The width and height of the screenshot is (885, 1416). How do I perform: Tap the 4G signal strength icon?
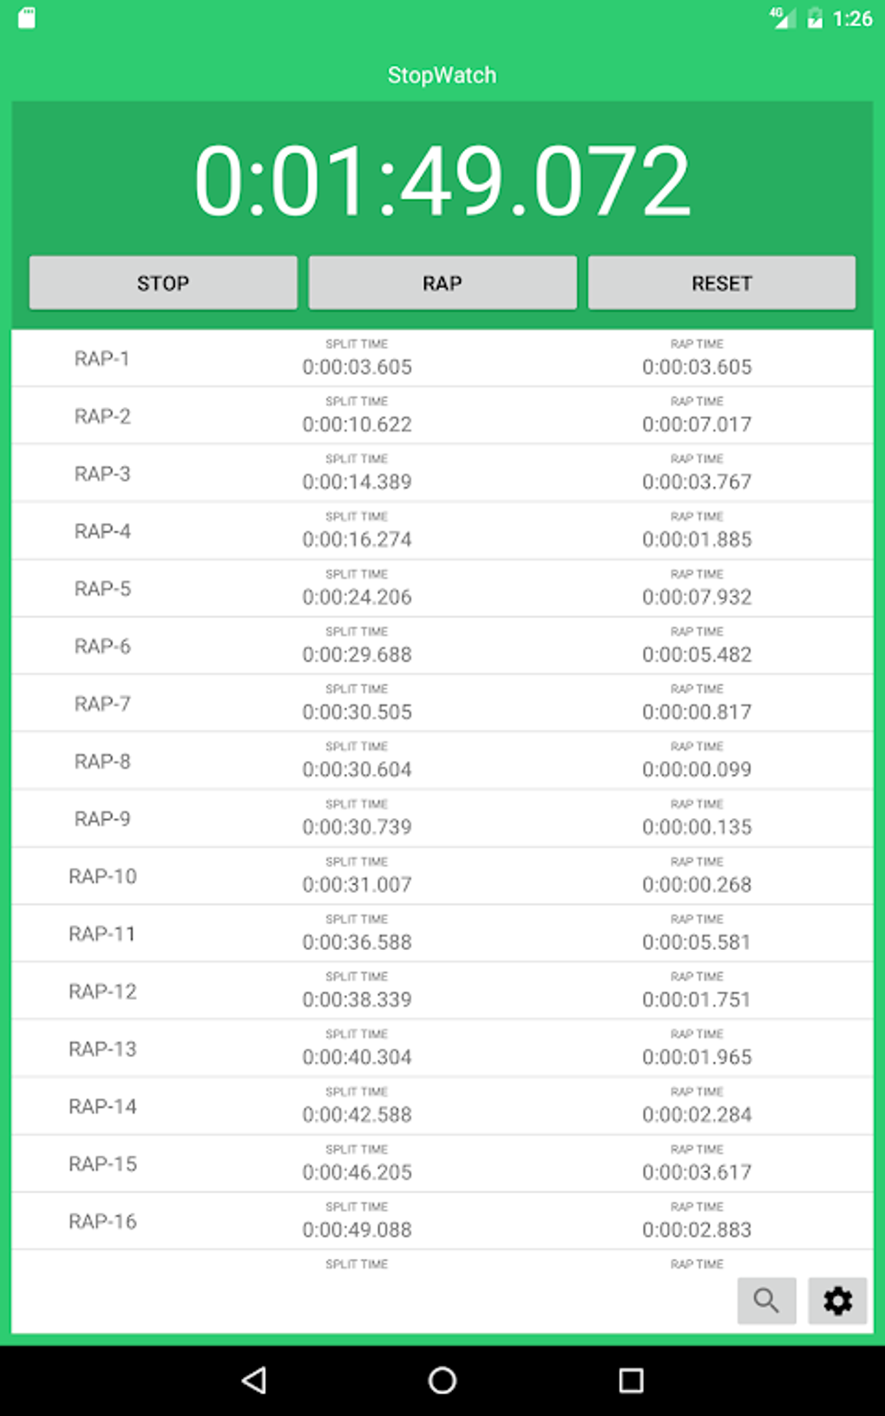(783, 17)
